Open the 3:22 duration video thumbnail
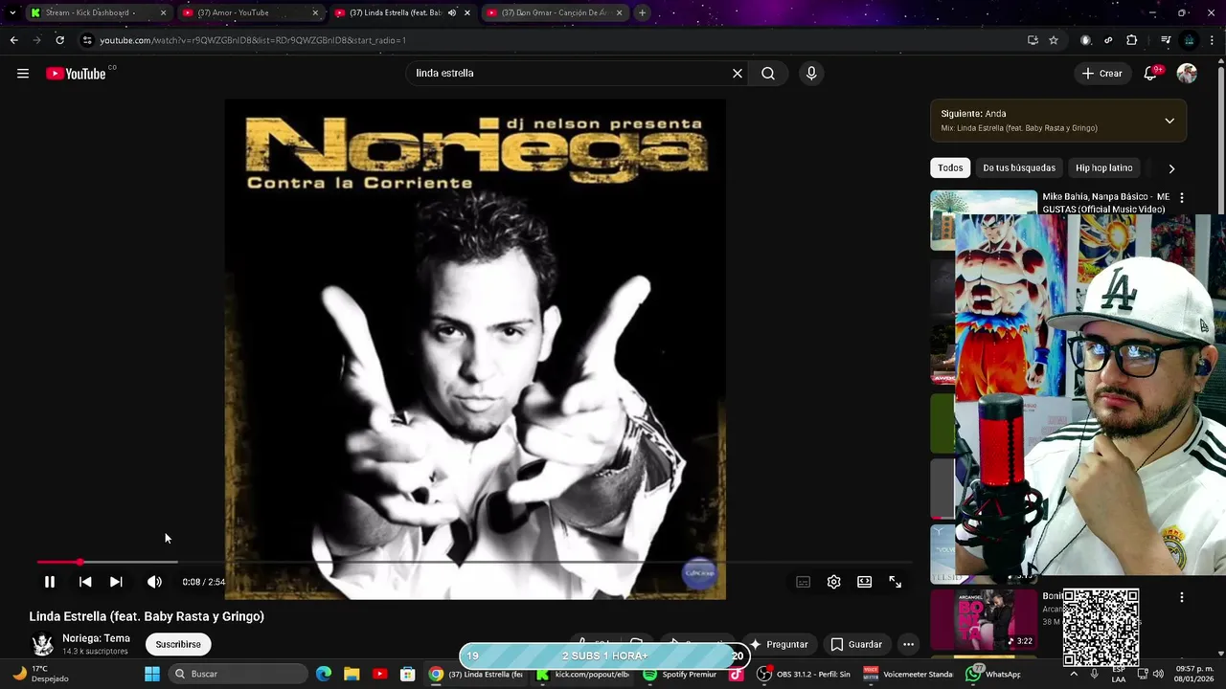Viewport: 1226px width, 689px height. [x=984, y=619]
